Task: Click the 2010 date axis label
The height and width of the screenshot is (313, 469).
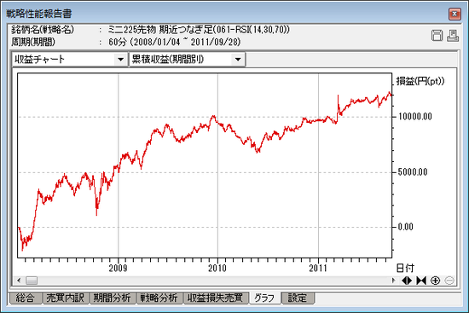Action: coord(217,268)
